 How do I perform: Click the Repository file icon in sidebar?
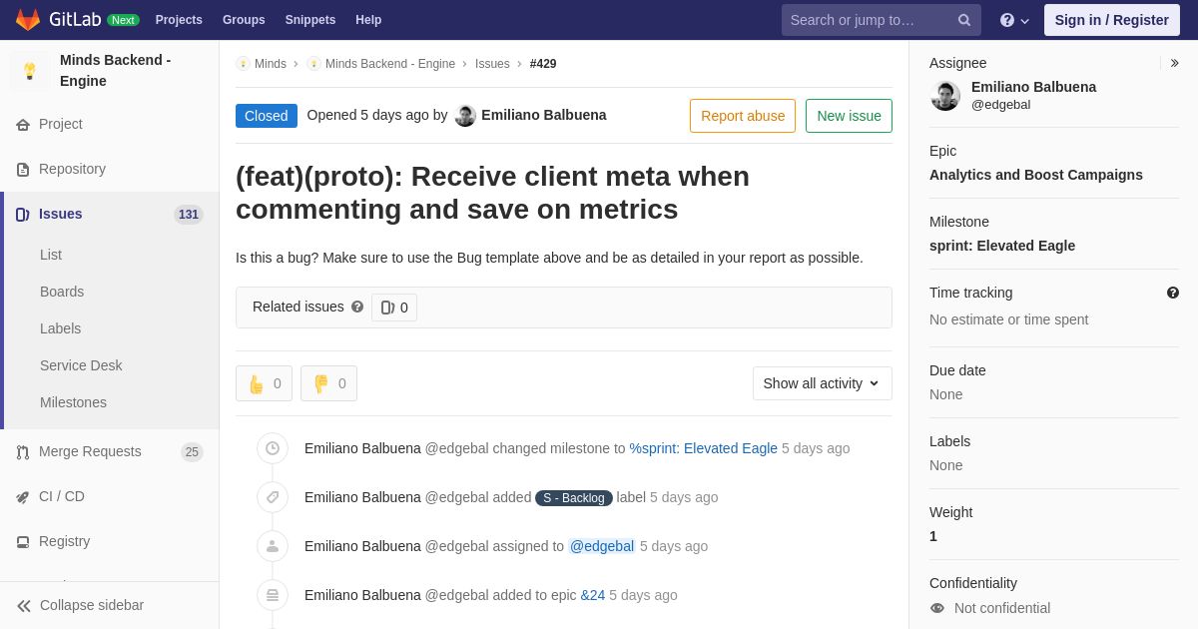(x=23, y=170)
